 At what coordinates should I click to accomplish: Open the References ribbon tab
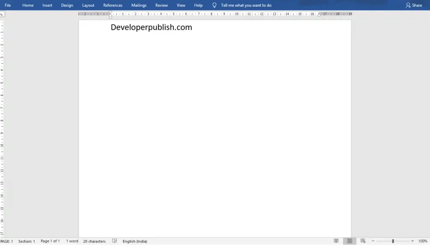(113, 5)
